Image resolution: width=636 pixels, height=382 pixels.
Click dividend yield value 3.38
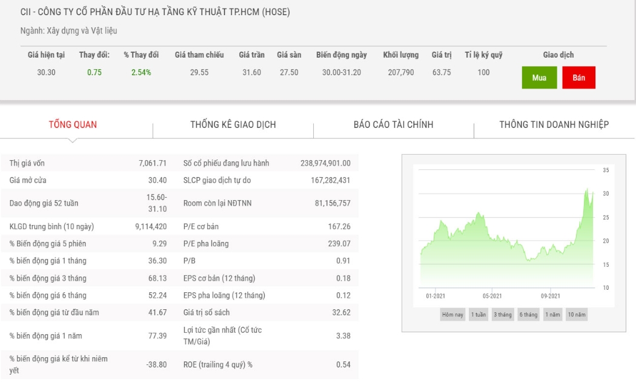point(343,336)
